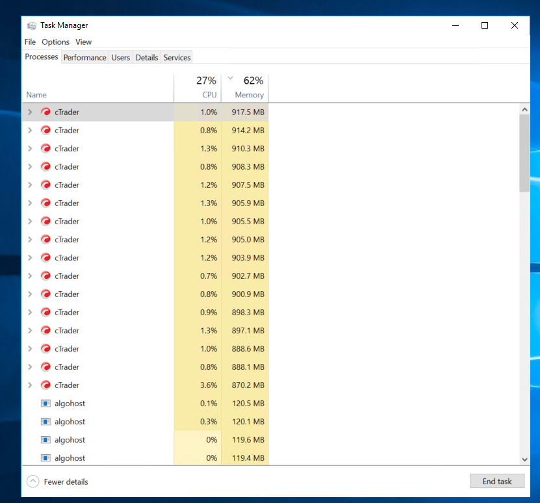Click the cTrader icon in the 888.1 MB row

coord(45,367)
